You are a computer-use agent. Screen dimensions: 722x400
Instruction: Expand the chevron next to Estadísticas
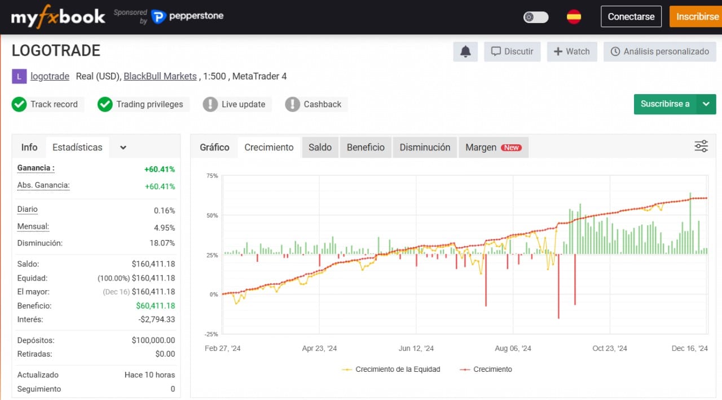pos(123,148)
